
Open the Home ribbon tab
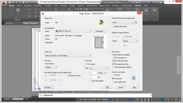click(11, 5)
